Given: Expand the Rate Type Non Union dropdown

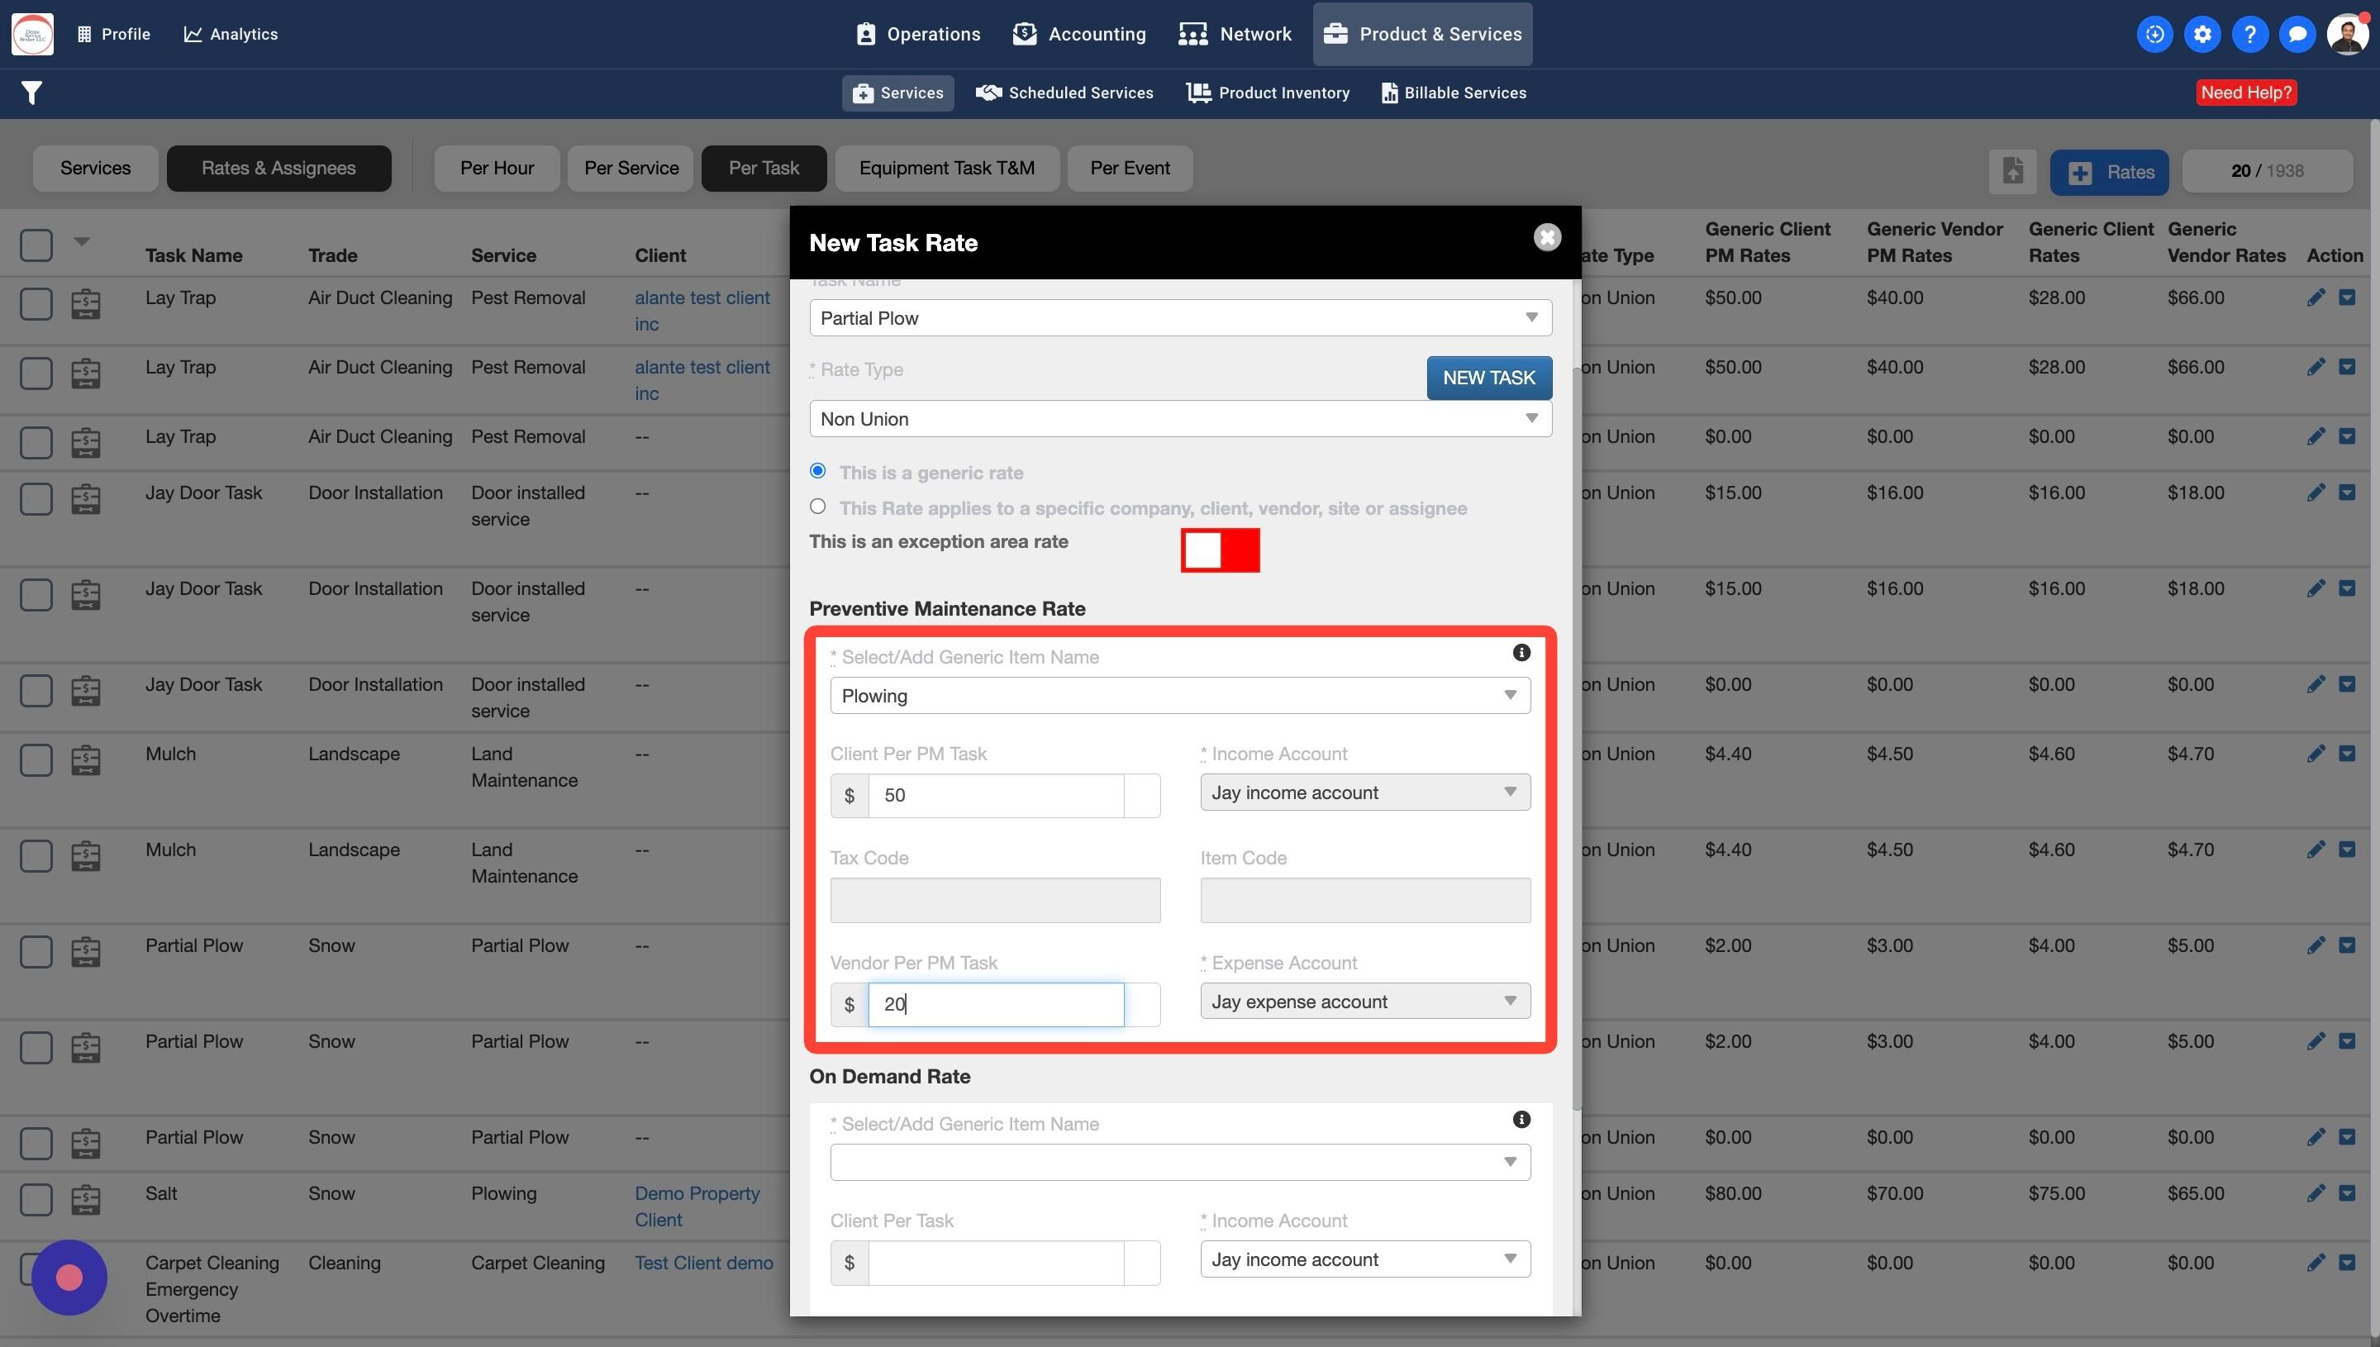Looking at the screenshot, I should (x=1179, y=419).
